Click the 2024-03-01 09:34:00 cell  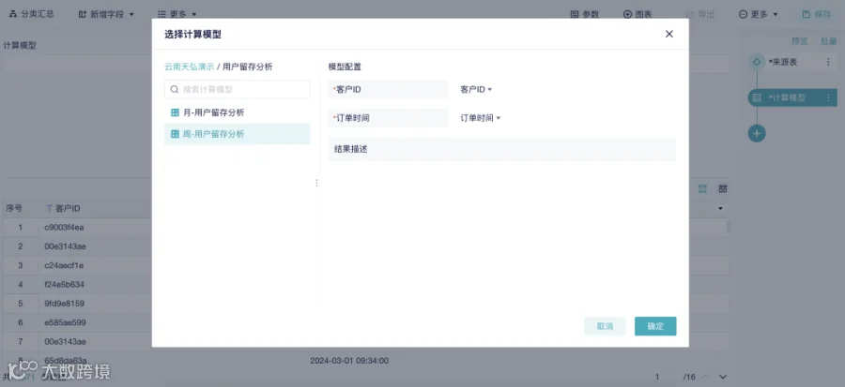coord(349,361)
